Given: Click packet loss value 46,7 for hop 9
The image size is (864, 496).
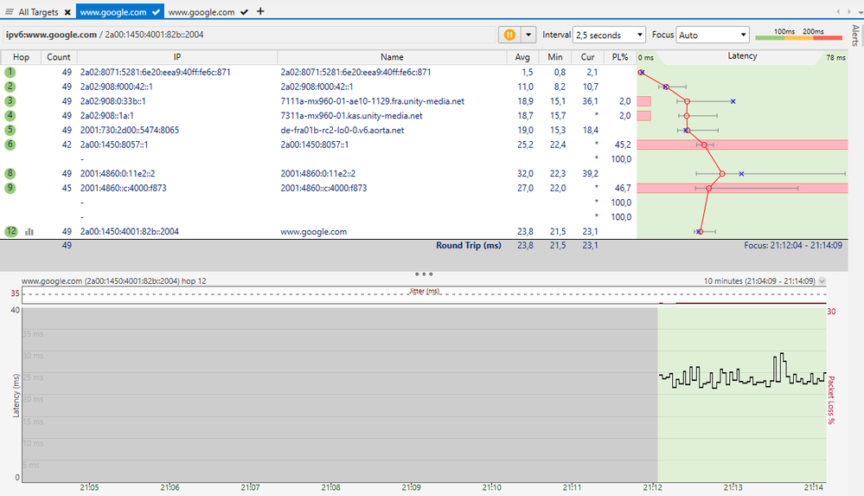Looking at the screenshot, I should [623, 188].
